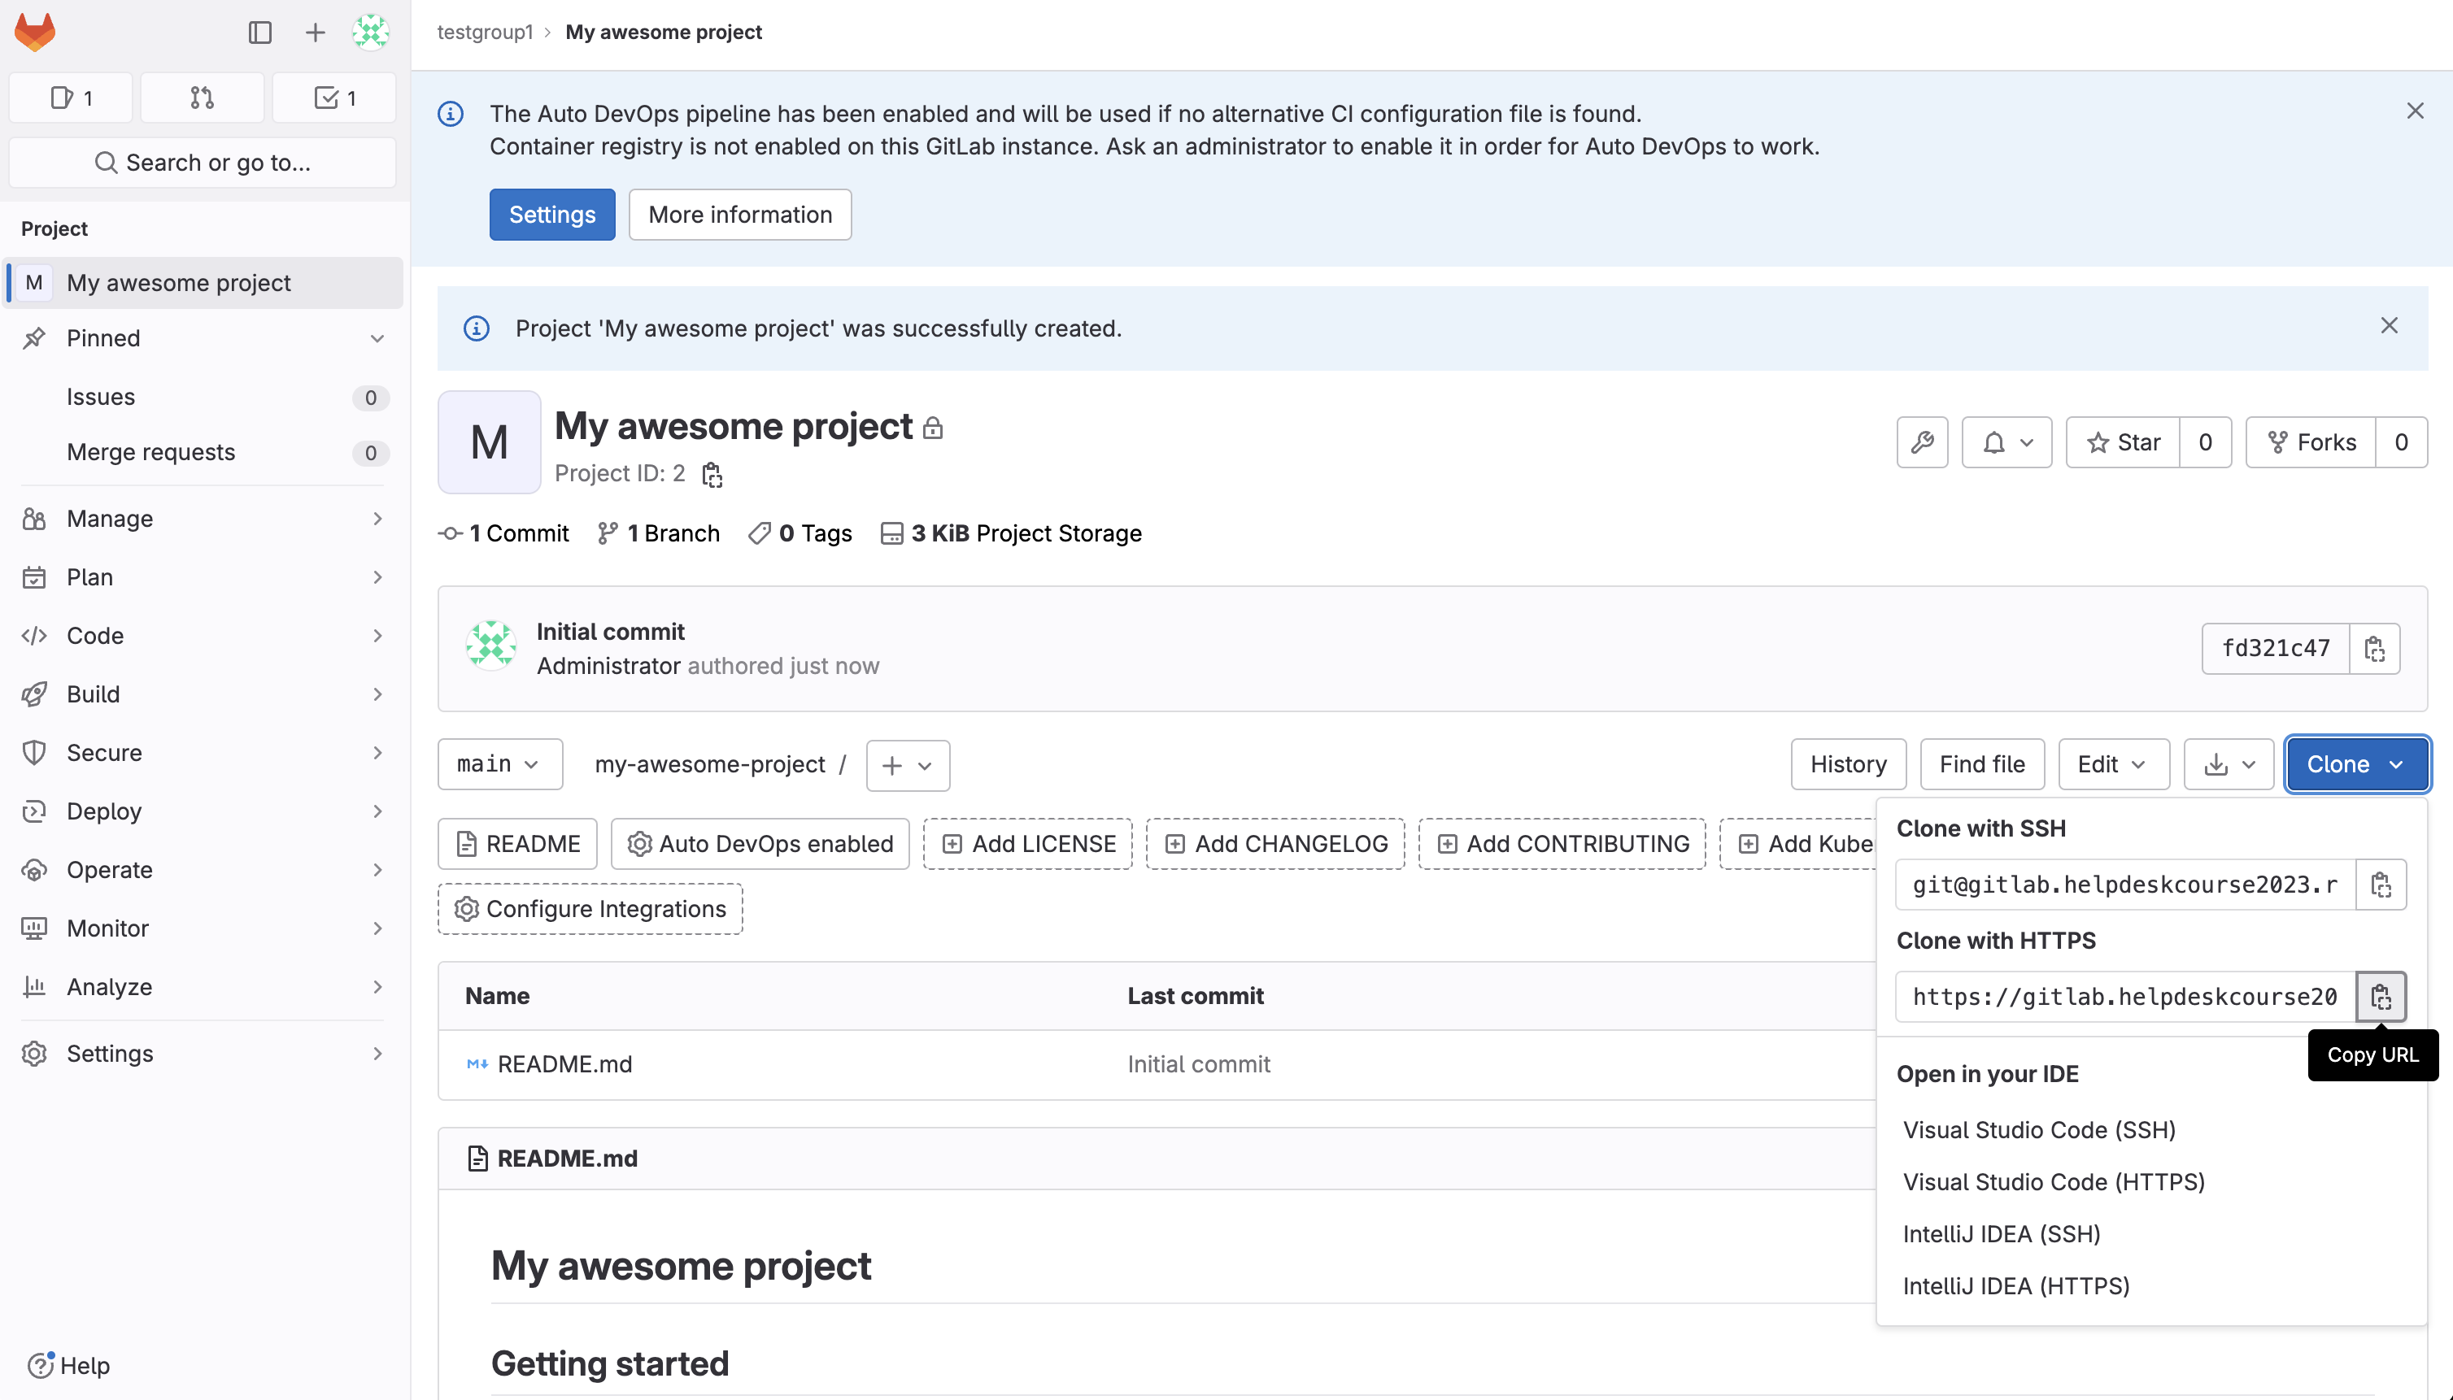Screen dimensions: 2453x1400
Task: Click the blue Settings button in the banner
Action: (x=551, y=215)
